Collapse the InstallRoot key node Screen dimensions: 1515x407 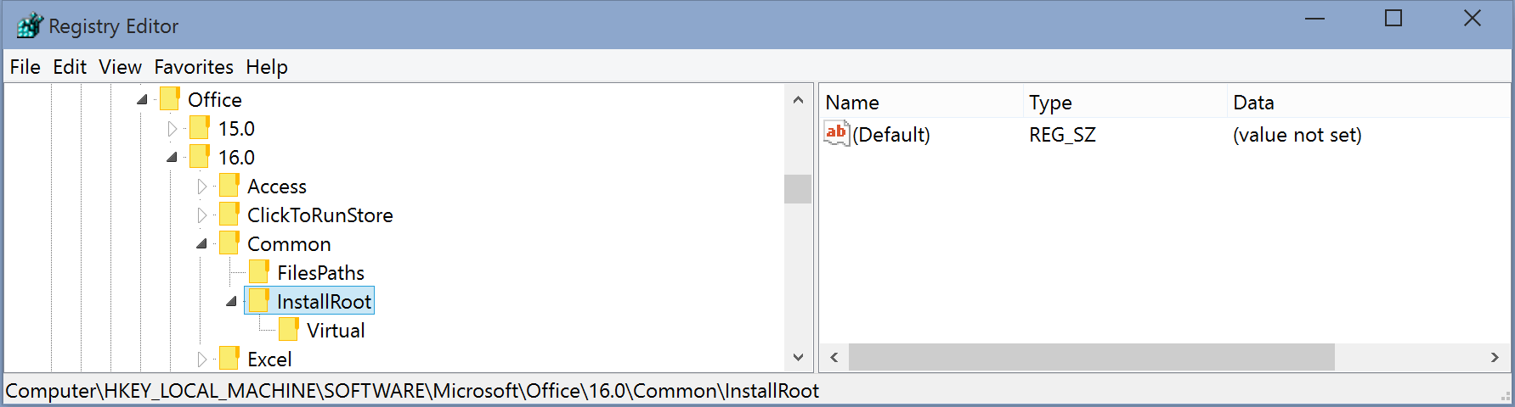(232, 302)
